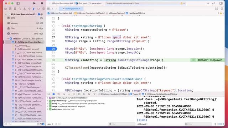Click the code review arrows icon
228x128 pixels.
213,3
